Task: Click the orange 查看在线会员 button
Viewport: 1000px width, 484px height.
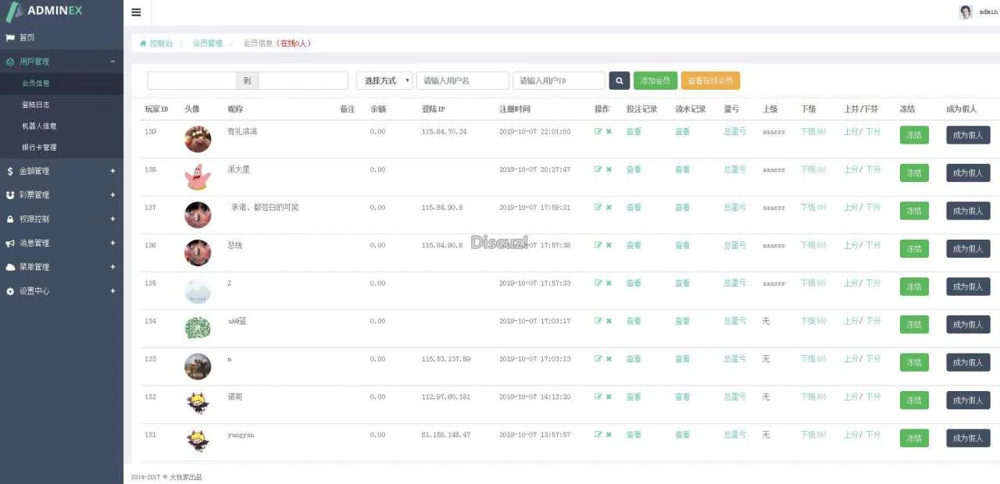Action: [x=710, y=80]
